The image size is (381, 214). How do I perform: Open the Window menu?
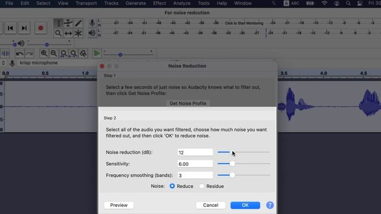(243, 3)
